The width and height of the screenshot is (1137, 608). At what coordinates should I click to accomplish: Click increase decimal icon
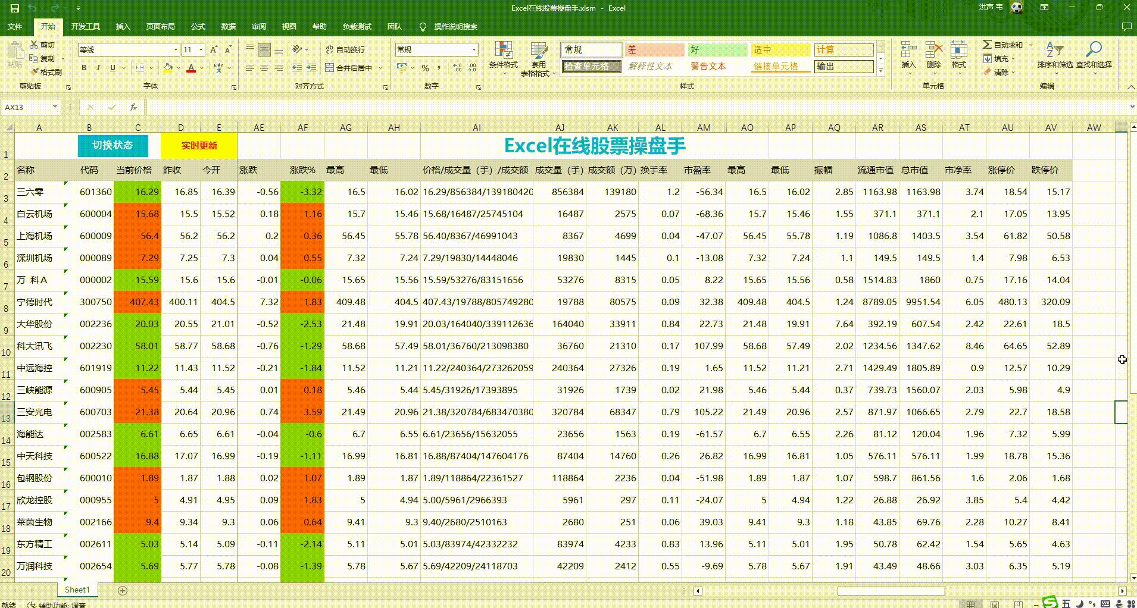click(x=457, y=68)
